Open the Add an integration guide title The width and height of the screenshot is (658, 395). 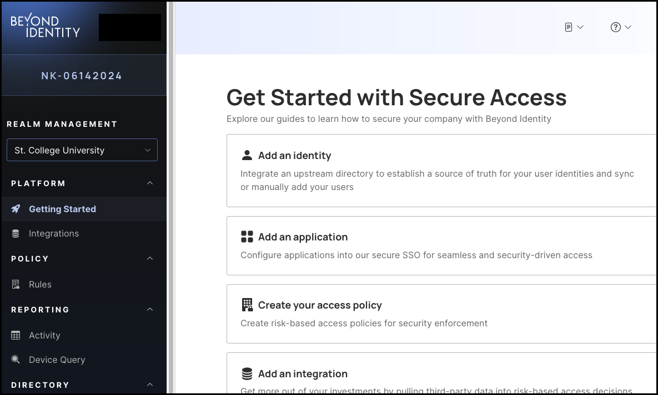pos(303,373)
